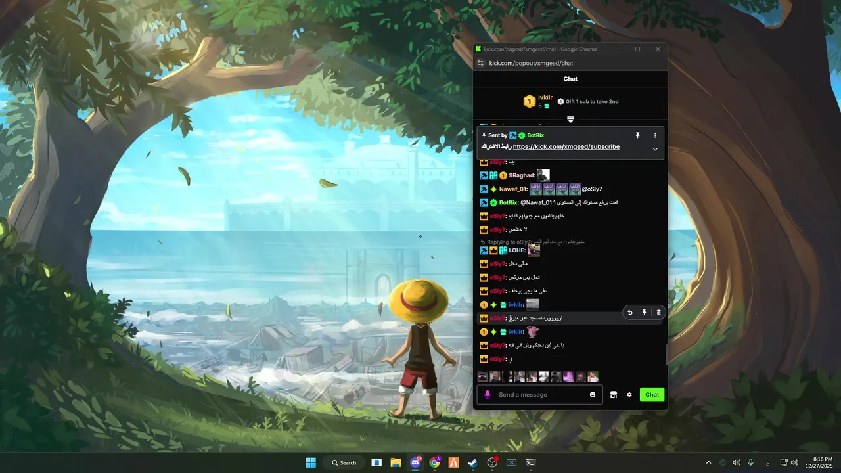
Task: Click top gifter name ivkilr in leaderboard
Action: coord(545,97)
